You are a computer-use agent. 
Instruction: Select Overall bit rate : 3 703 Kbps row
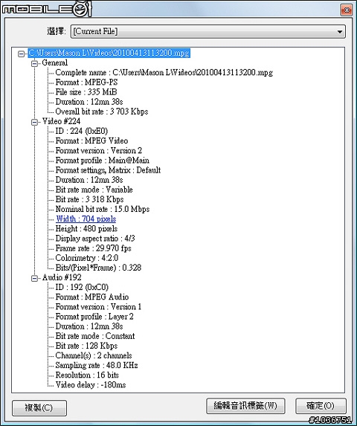pos(102,112)
